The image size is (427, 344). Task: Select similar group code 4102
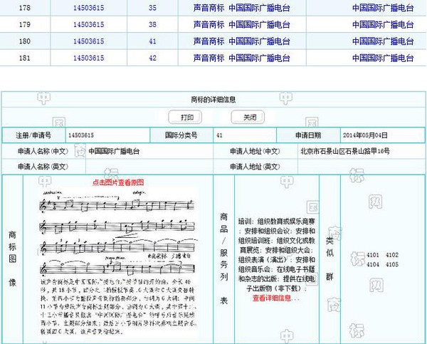coord(392,255)
